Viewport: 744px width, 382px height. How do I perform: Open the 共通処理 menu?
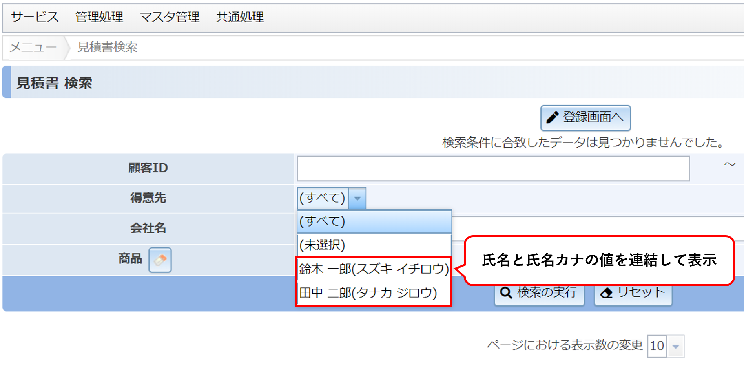[x=240, y=17]
